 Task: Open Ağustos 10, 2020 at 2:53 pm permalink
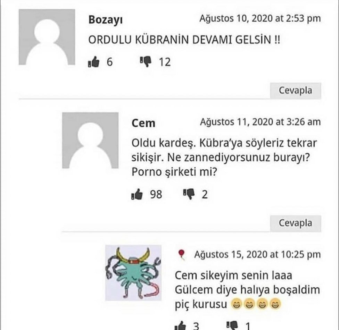(x=260, y=18)
